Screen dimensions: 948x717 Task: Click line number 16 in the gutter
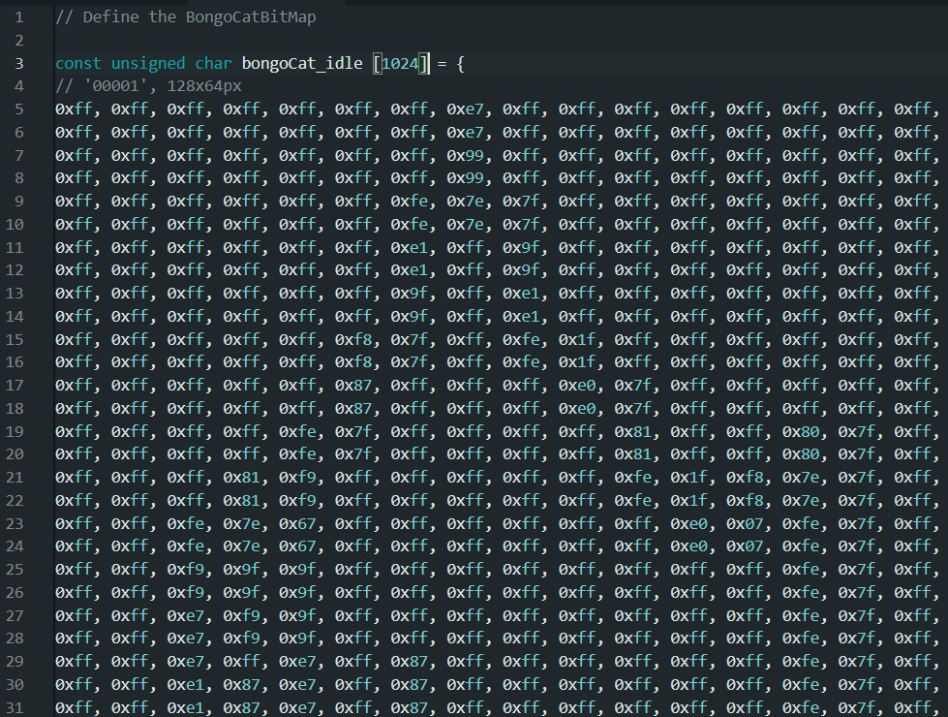pyautogui.click(x=15, y=361)
